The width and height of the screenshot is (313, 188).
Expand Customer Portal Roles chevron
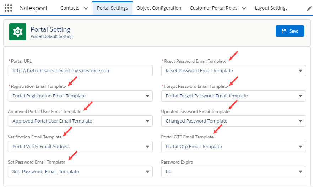click(244, 8)
